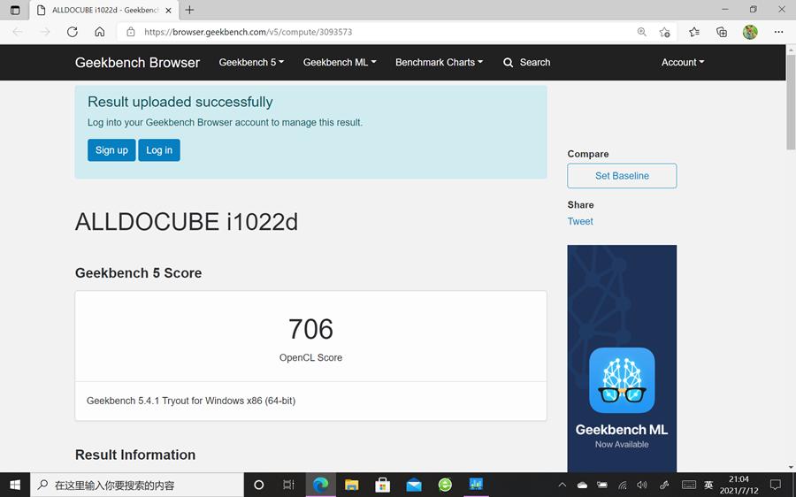Open a new browser tab
Viewport: 796px width, 497px height.
tap(189, 10)
